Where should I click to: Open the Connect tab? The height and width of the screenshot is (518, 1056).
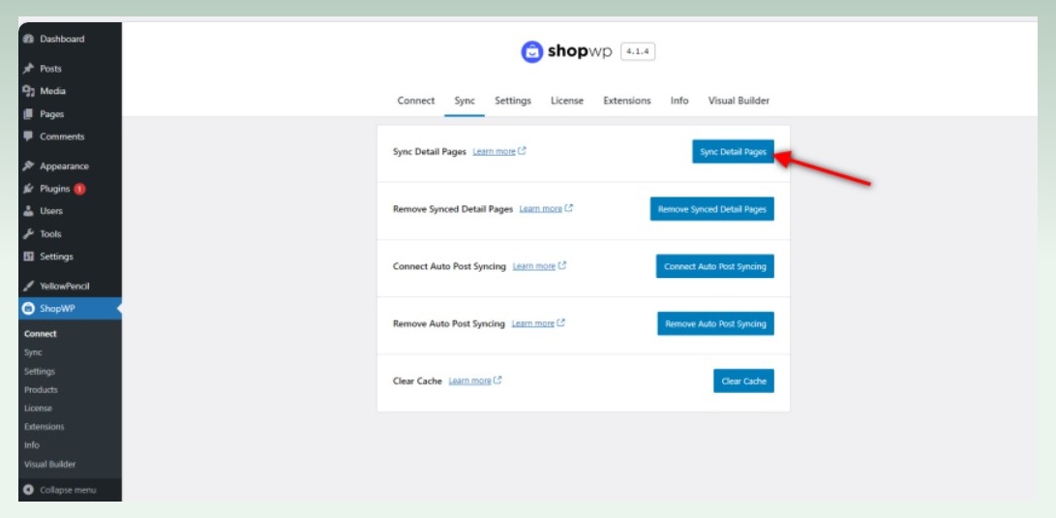click(x=416, y=101)
